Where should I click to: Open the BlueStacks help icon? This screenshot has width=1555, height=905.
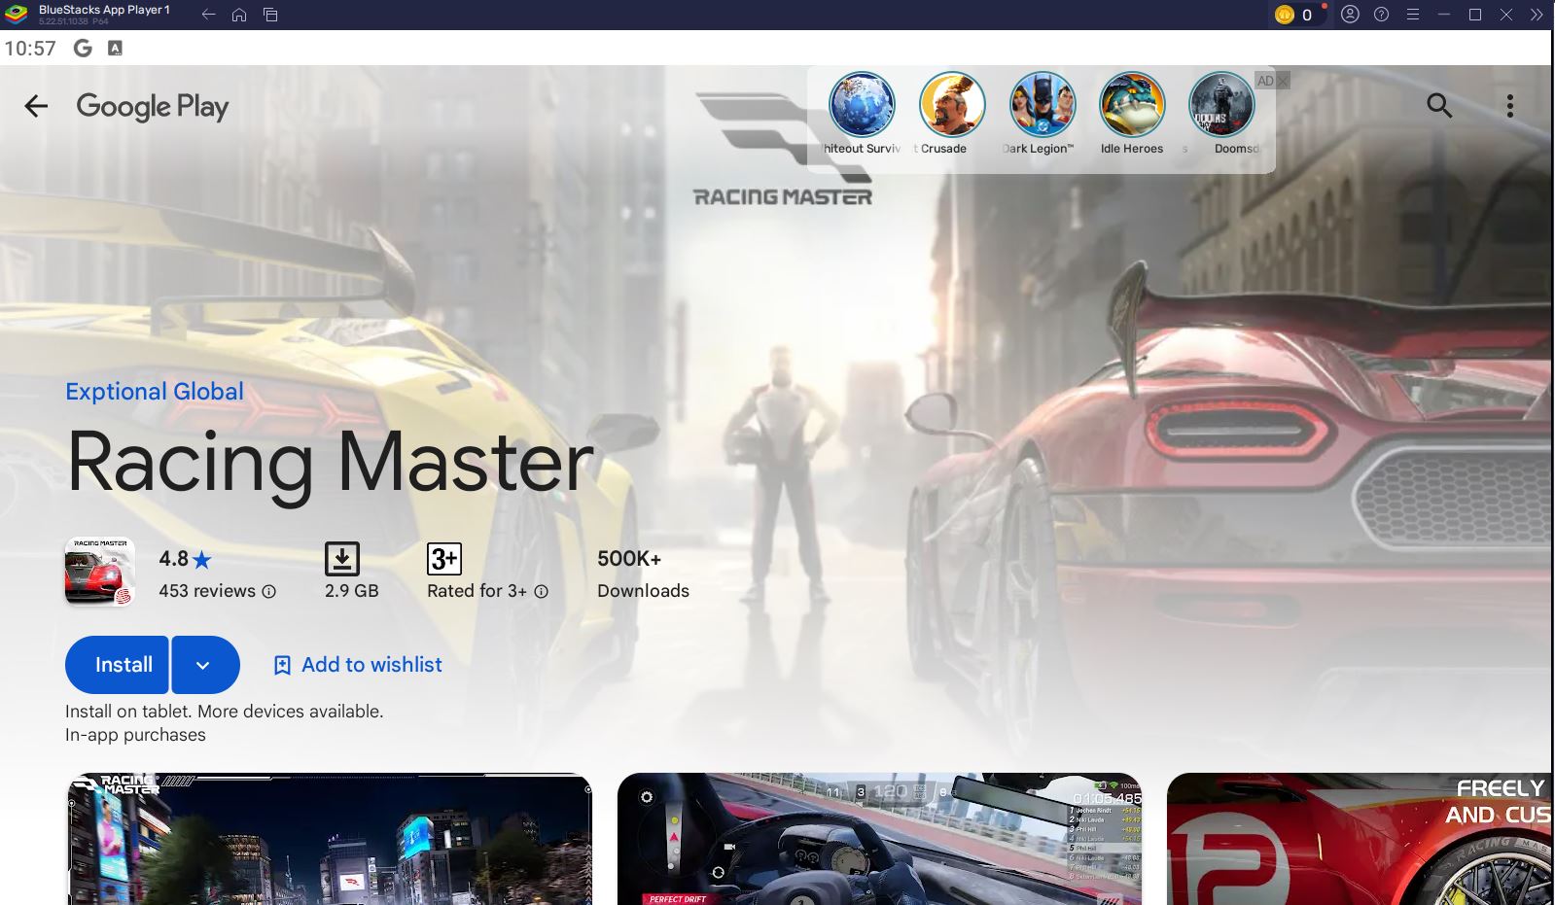1381,15
